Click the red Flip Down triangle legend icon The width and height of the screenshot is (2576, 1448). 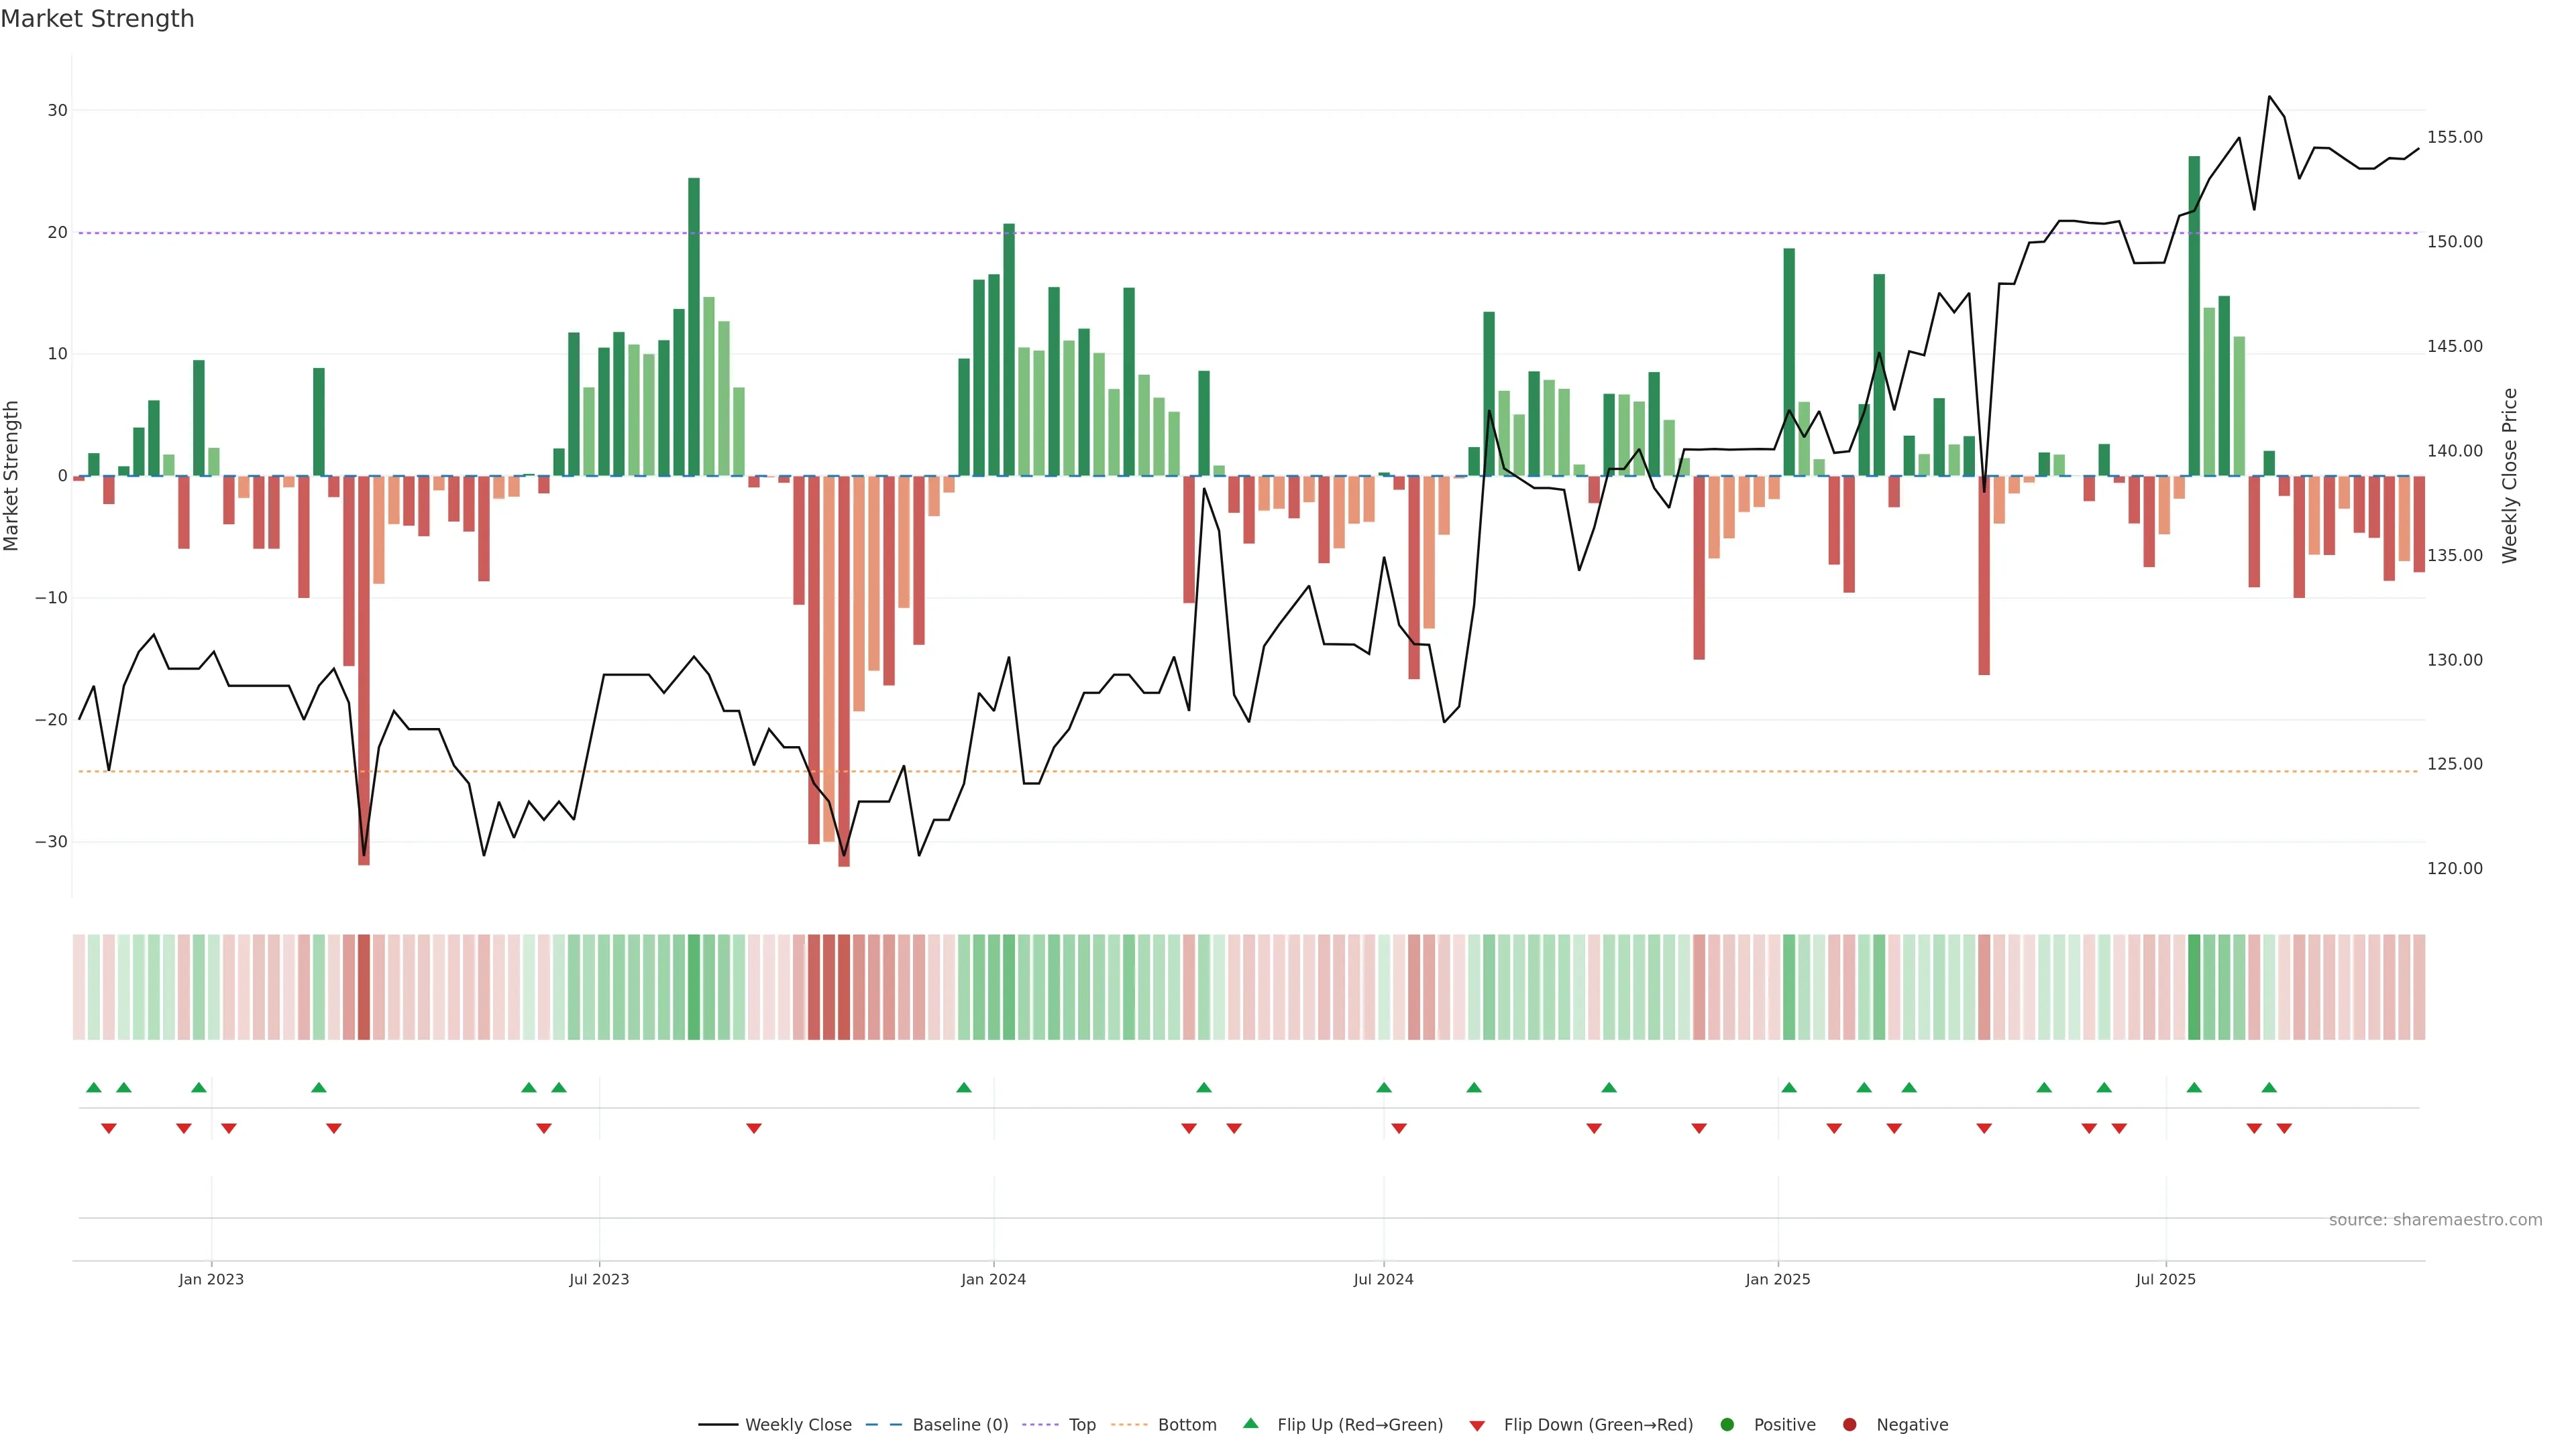(x=1477, y=1426)
